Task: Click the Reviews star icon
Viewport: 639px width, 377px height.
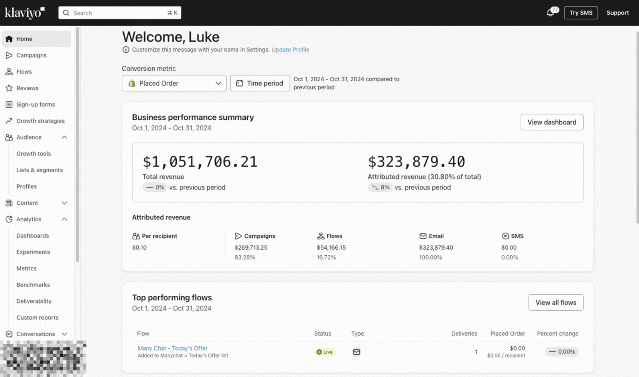Action: pos(9,88)
